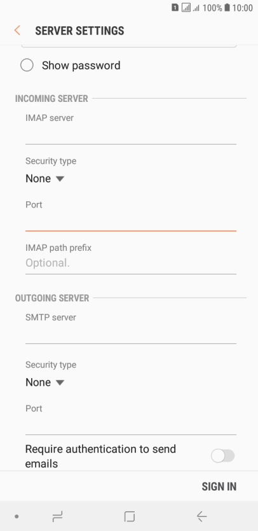Tap the orange back arrow in the header
The height and width of the screenshot is (531, 258).
tap(17, 31)
